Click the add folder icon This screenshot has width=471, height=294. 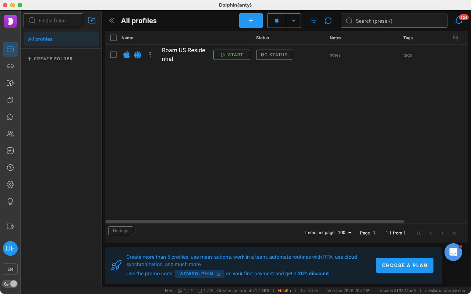(92, 21)
